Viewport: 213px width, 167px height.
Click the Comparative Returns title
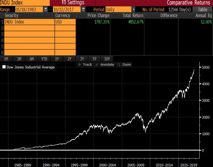(x=189, y=3)
